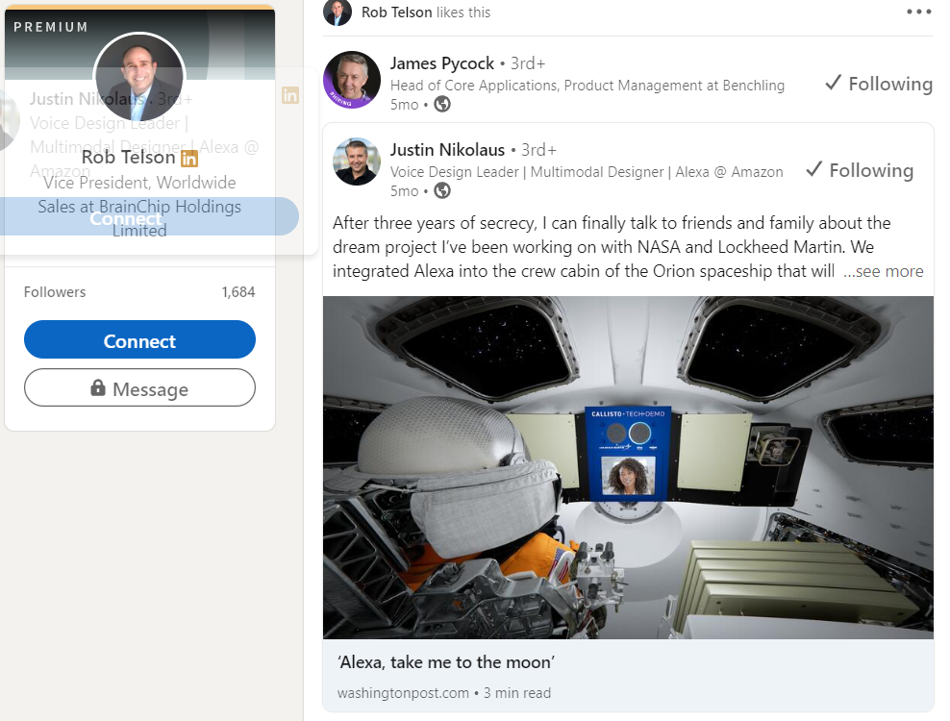Open the "Alexa, take me to the moon" article
The width and height of the screenshot is (950, 721).
pyautogui.click(x=446, y=662)
